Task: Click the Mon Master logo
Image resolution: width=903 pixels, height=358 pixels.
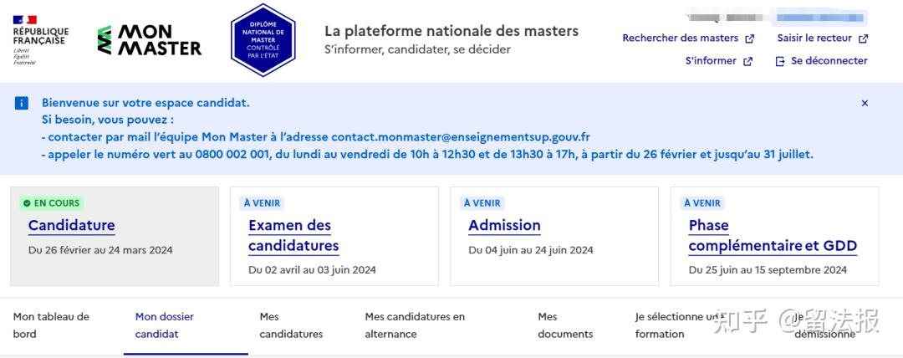Action: [x=150, y=40]
